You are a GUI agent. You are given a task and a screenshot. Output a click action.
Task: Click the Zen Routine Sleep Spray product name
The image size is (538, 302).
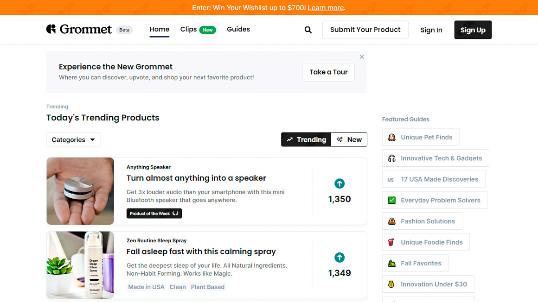click(x=156, y=241)
